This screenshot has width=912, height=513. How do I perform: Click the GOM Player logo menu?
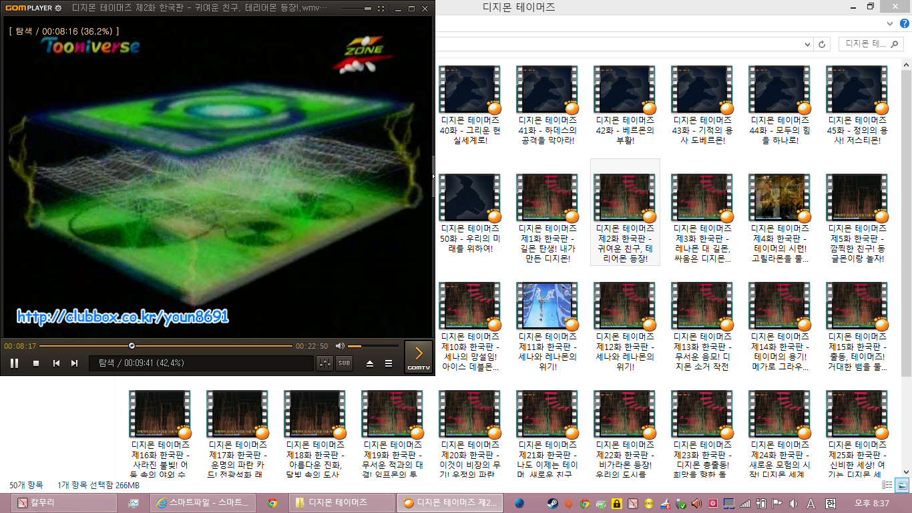(27, 8)
